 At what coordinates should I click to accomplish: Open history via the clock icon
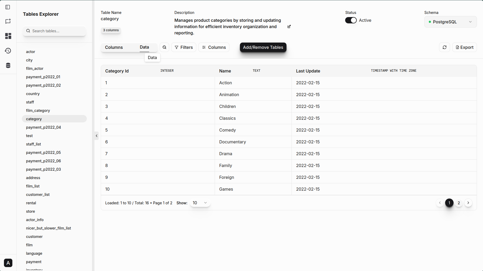click(8, 51)
